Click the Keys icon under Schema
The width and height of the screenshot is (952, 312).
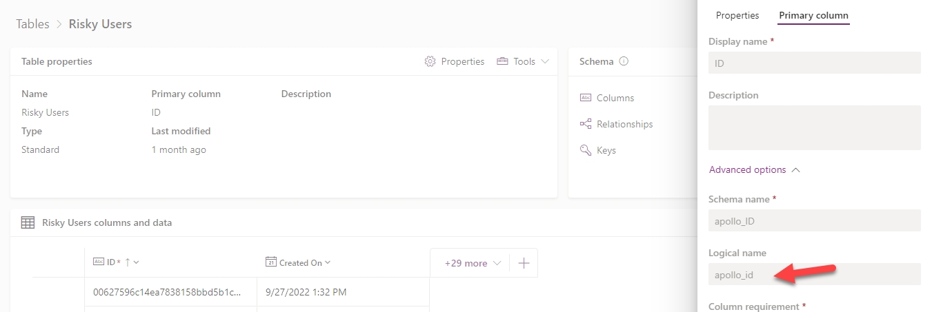[586, 150]
